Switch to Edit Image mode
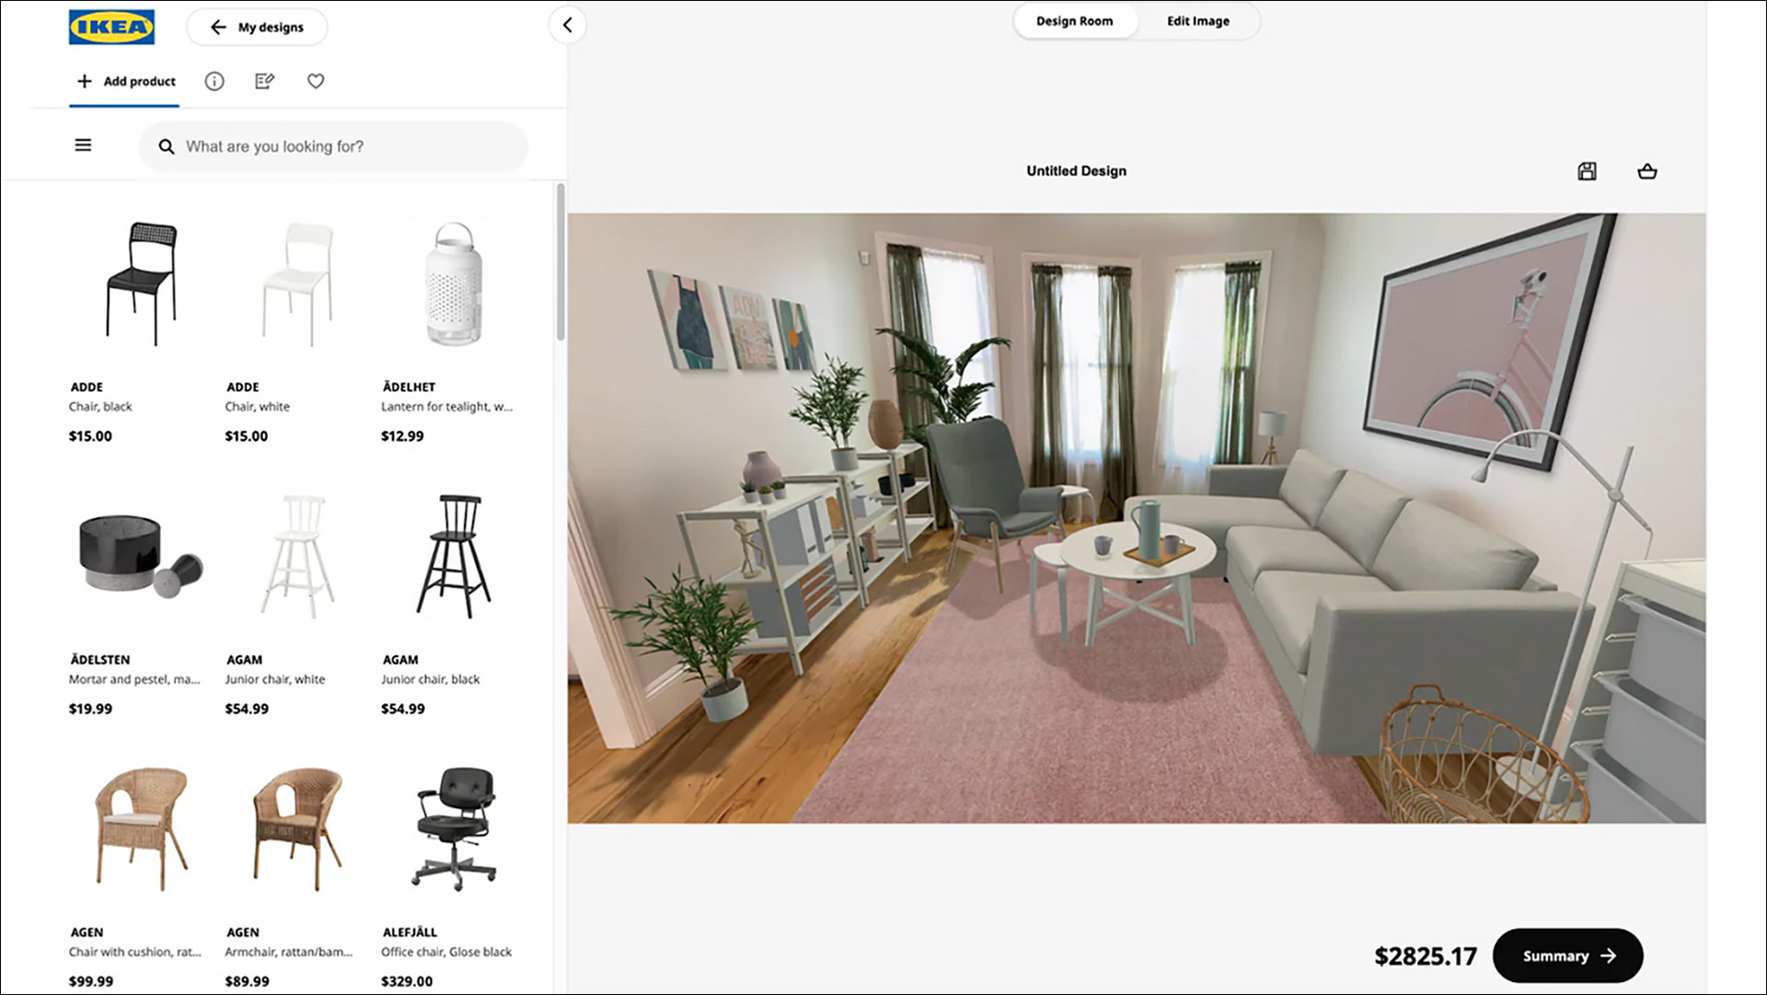Screen dimensions: 1767x995 coord(1197,21)
